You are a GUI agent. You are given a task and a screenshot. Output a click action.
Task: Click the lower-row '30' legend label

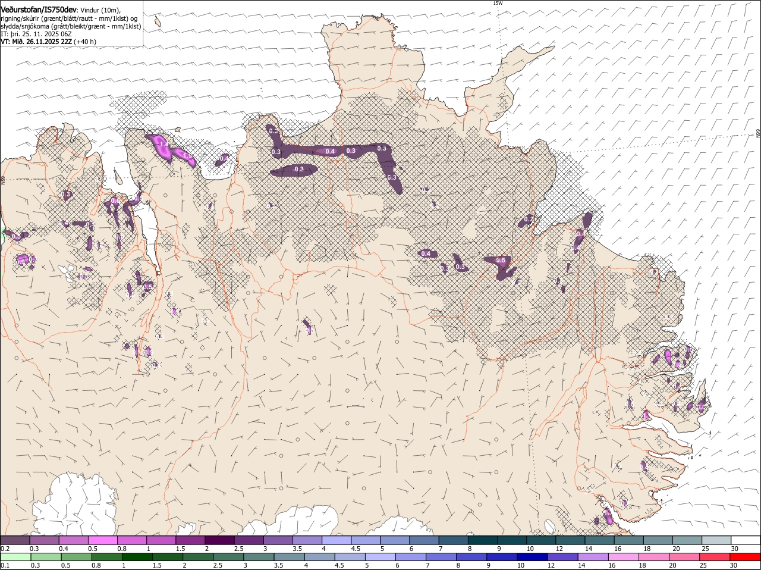point(734,565)
